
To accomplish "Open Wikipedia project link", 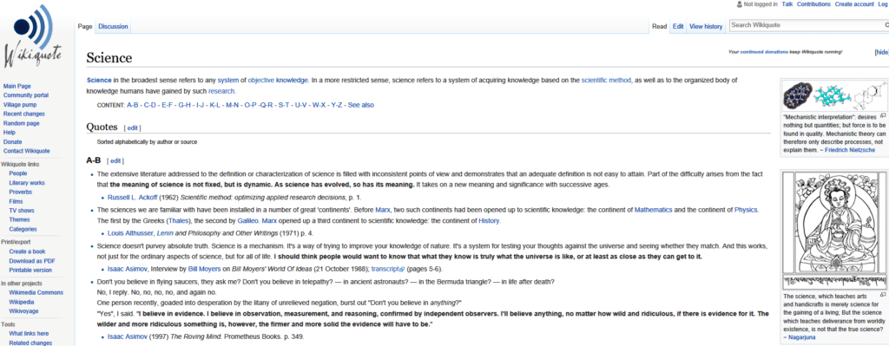I will (22, 302).
